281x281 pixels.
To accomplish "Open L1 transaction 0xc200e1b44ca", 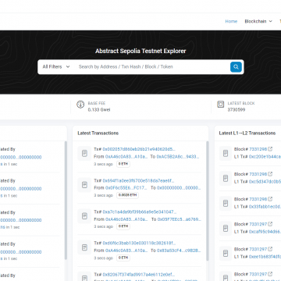I will (265, 157).
